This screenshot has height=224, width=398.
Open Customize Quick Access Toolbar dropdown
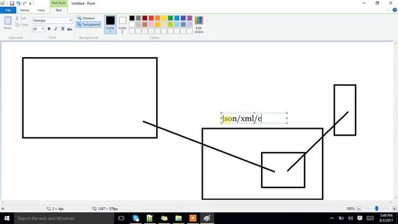30,4
